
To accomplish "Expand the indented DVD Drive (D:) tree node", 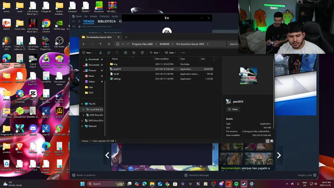I will tap(83, 115).
